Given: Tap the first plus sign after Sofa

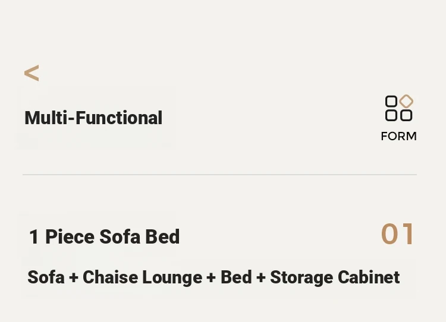Looking at the screenshot, I should click(73, 277).
